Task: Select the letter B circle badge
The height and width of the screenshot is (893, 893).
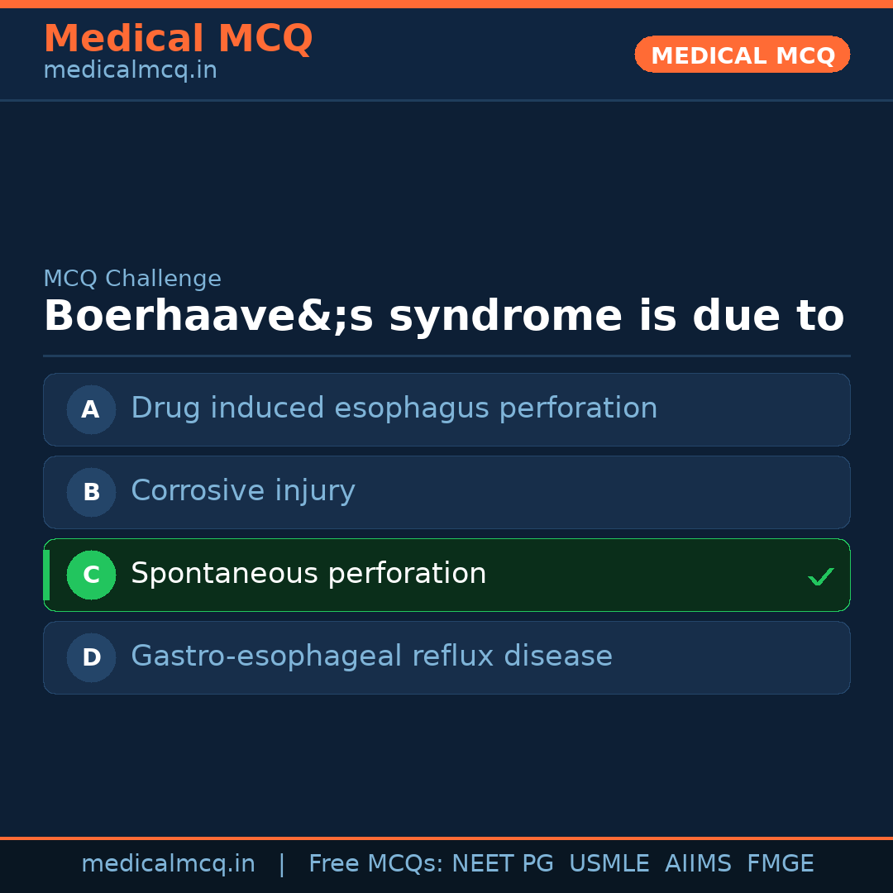Action: 91,492
